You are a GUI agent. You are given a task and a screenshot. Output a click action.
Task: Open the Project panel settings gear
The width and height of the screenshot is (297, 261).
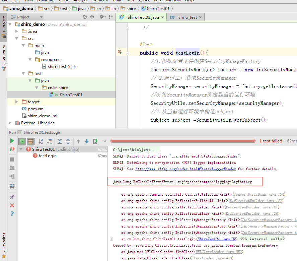coord(103,17)
